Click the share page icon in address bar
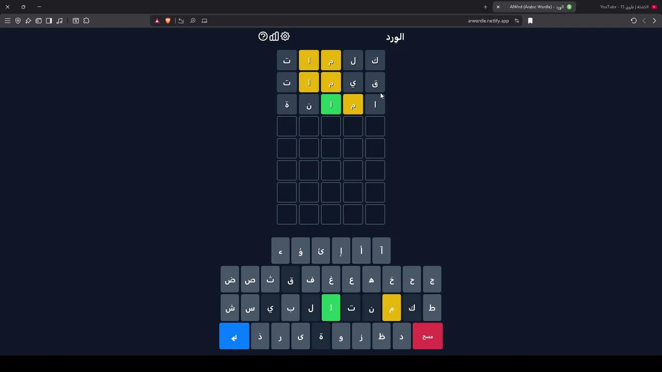The image size is (662, 372). point(181,21)
